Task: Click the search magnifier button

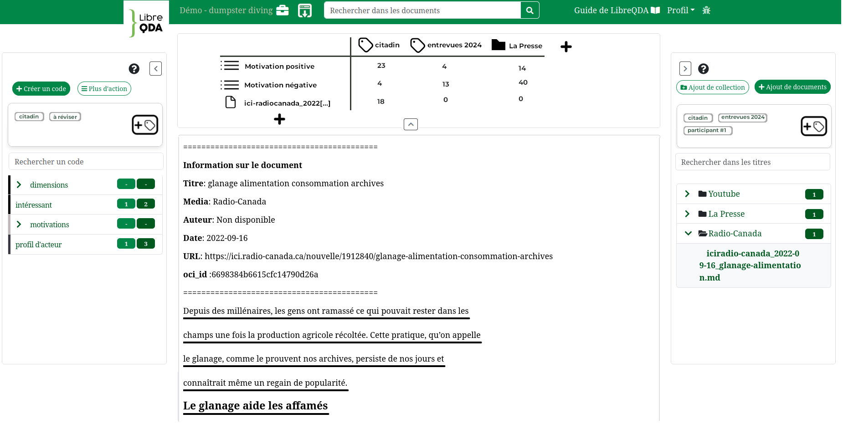Action: click(x=530, y=10)
